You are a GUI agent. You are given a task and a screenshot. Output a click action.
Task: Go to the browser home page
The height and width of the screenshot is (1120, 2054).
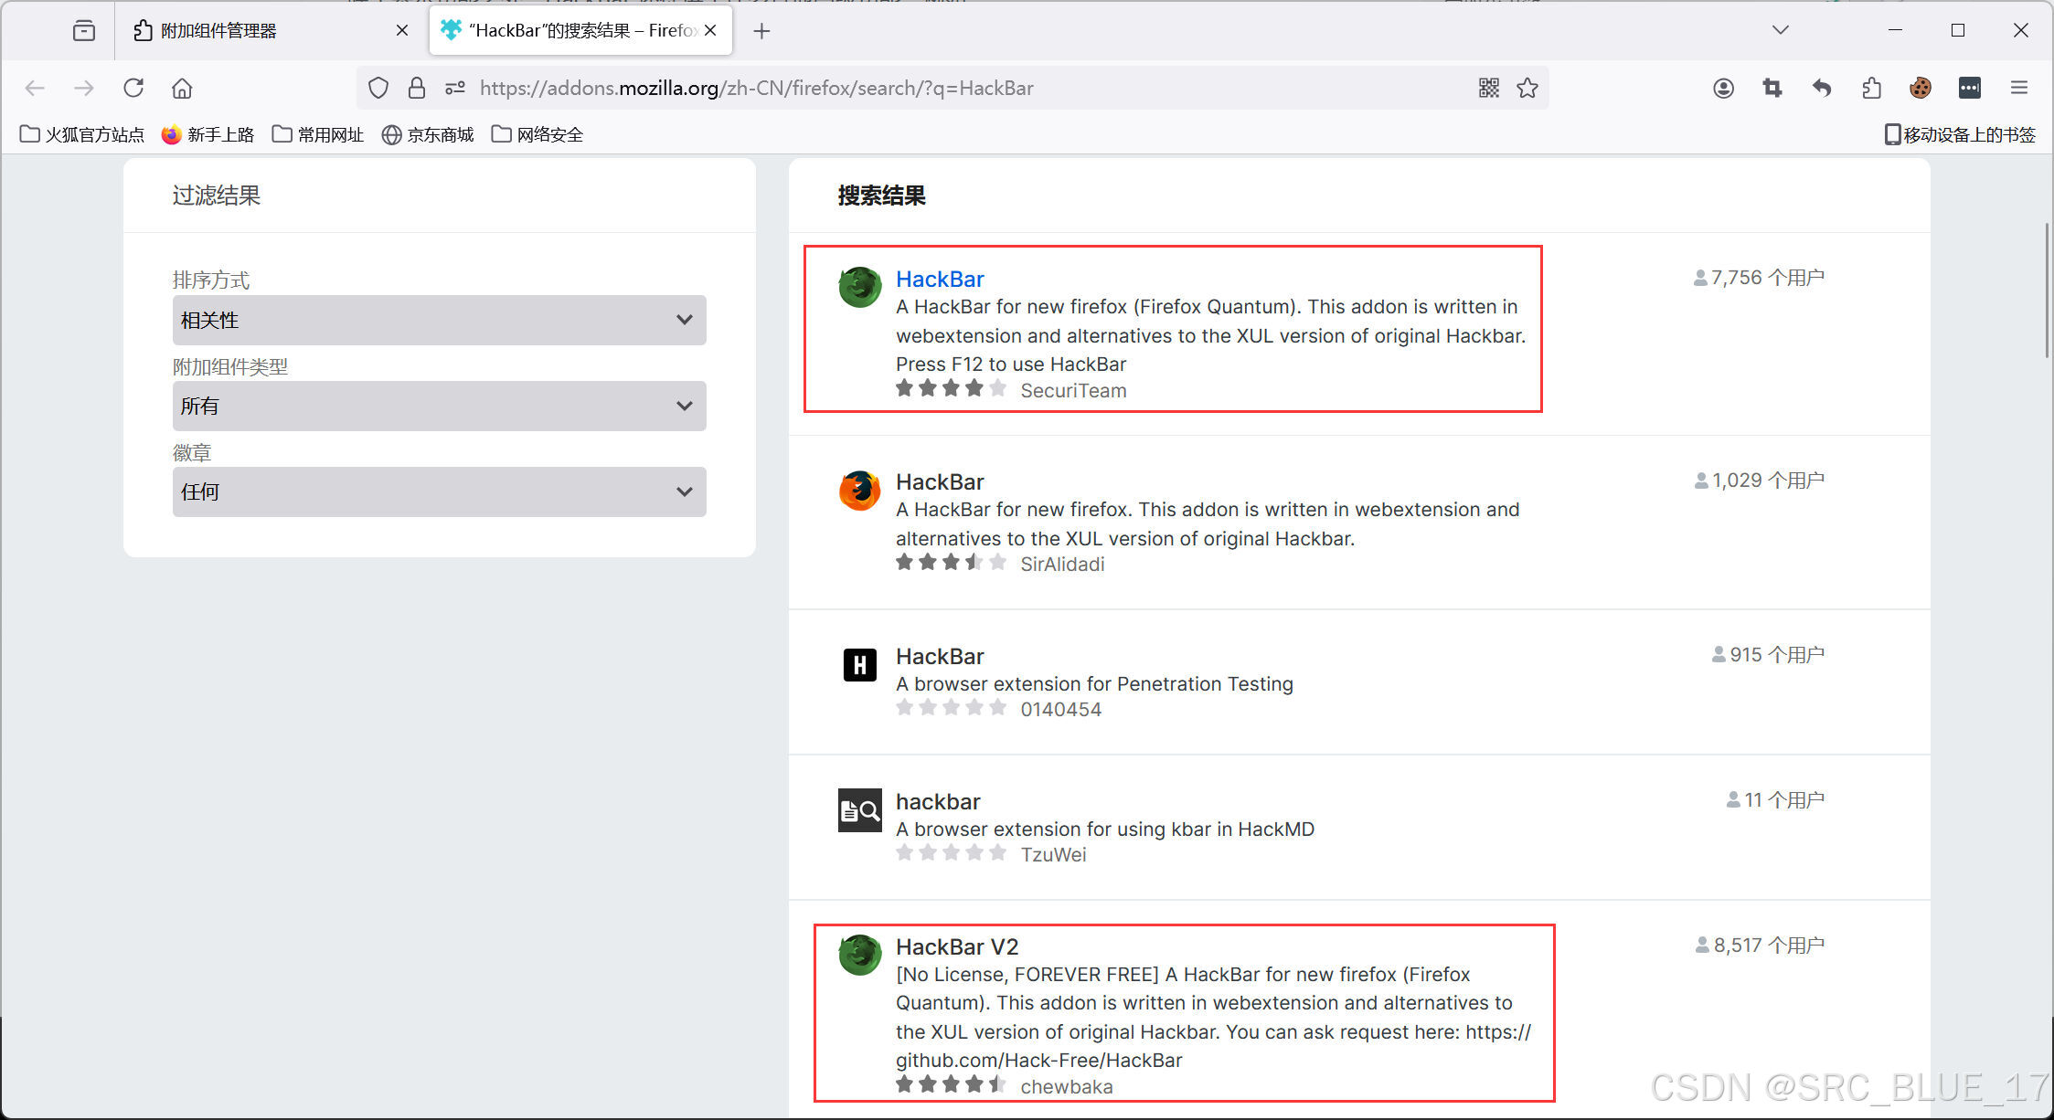click(182, 88)
